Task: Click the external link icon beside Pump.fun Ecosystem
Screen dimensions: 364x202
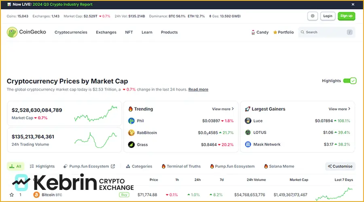Action: pos(113,166)
